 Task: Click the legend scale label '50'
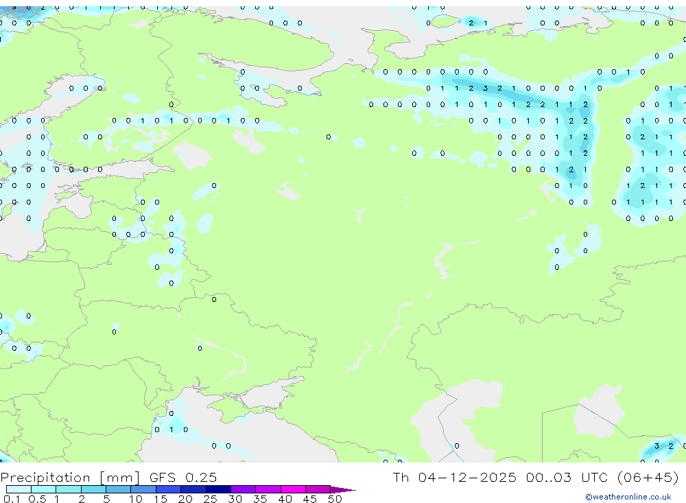pyautogui.click(x=335, y=499)
